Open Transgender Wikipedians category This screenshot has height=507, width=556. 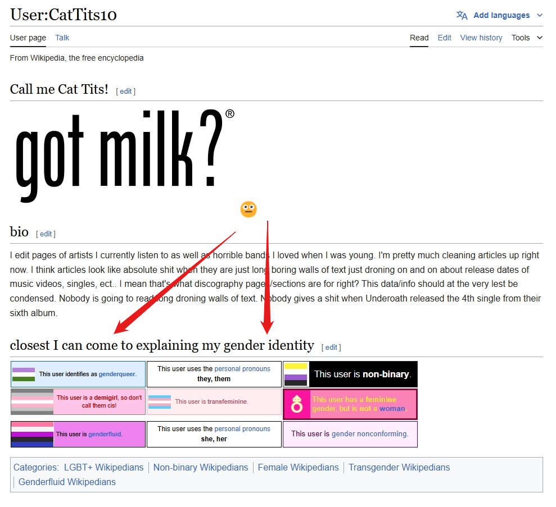pyautogui.click(x=399, y=467)
